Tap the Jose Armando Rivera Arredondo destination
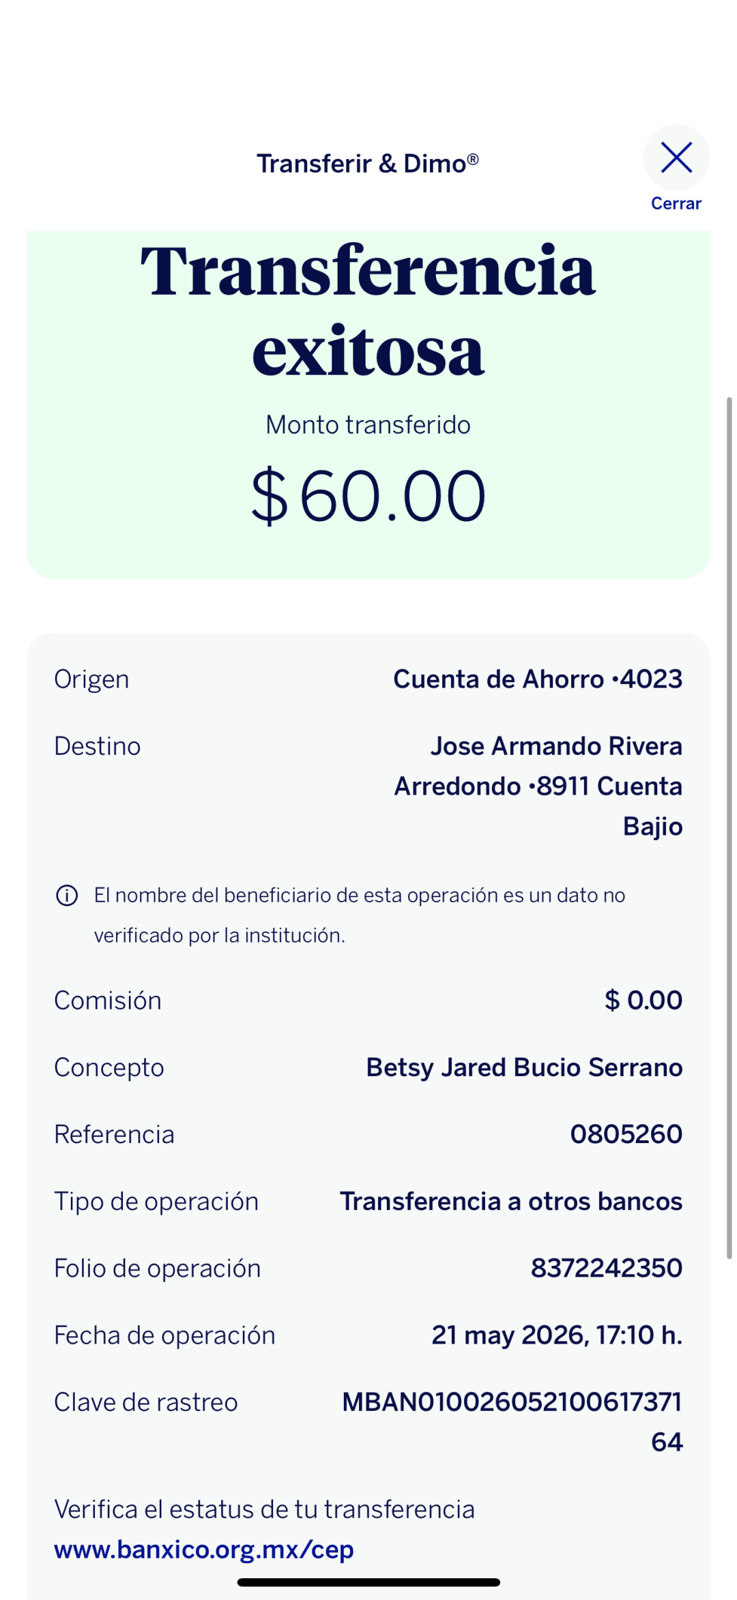 [x=538, y=786]
